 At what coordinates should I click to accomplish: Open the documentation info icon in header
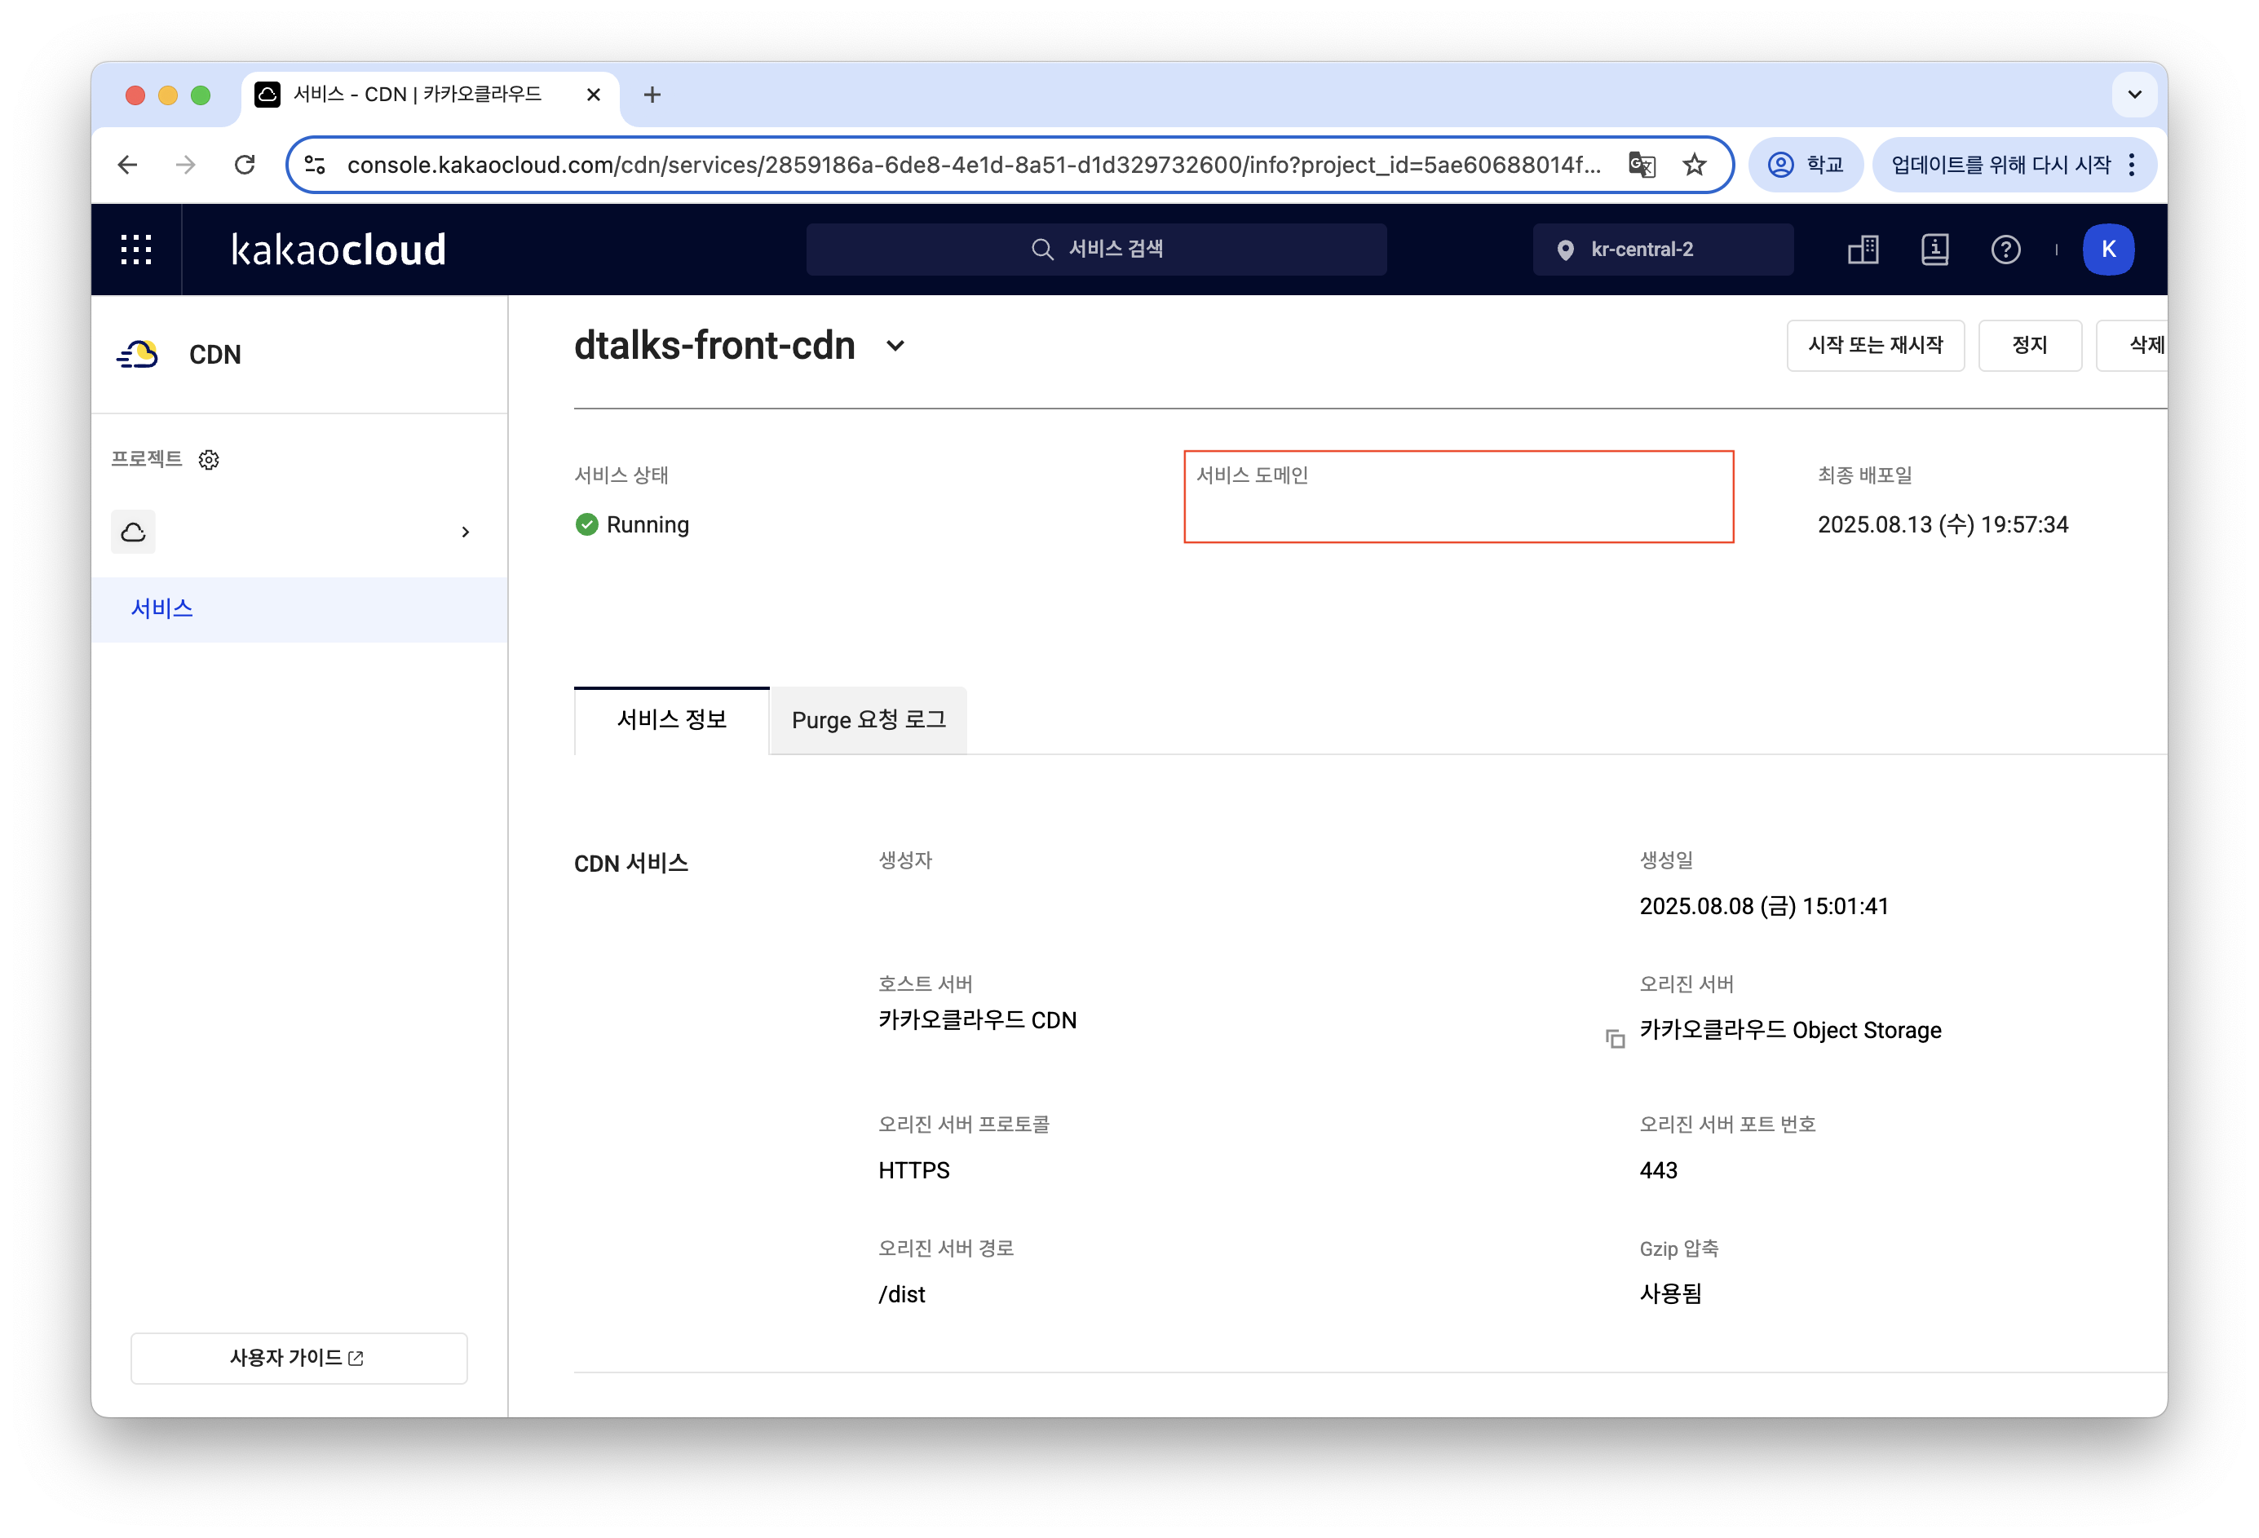click(x=1934, y=250)
